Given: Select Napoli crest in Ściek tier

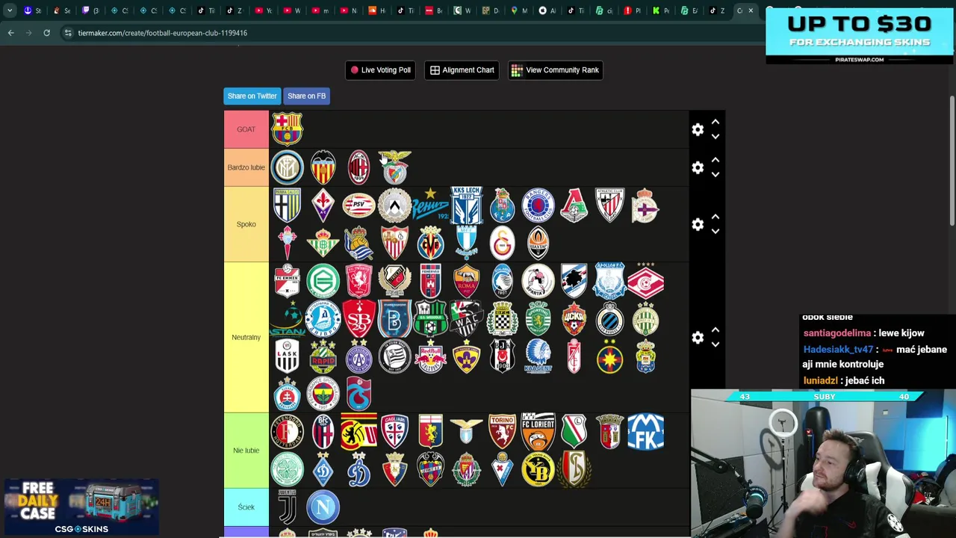Looking at the screenshot, I should click(323, 507).
